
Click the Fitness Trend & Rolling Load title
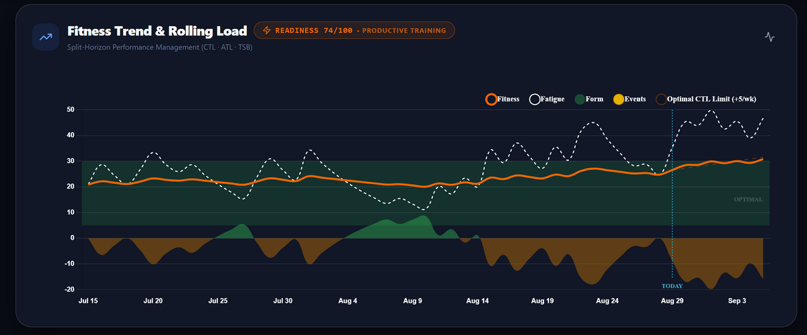[x=157, y=31]
